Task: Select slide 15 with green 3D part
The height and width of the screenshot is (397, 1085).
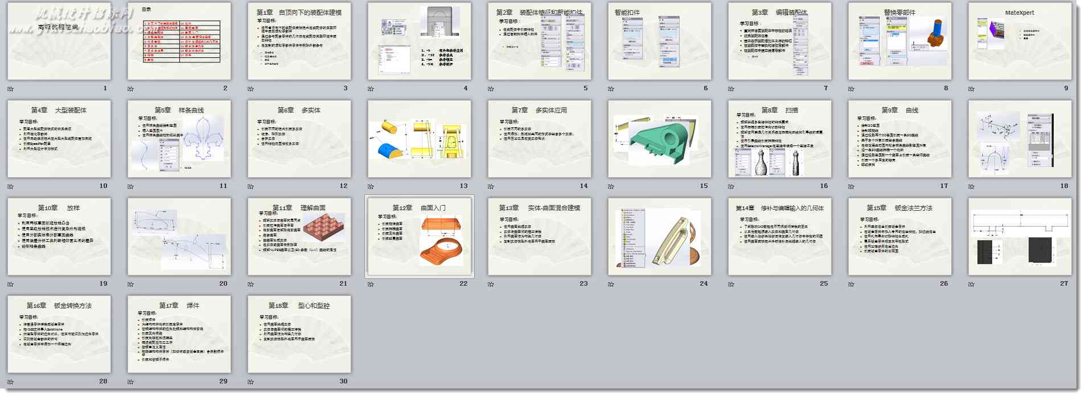Action: coord(659,139)
